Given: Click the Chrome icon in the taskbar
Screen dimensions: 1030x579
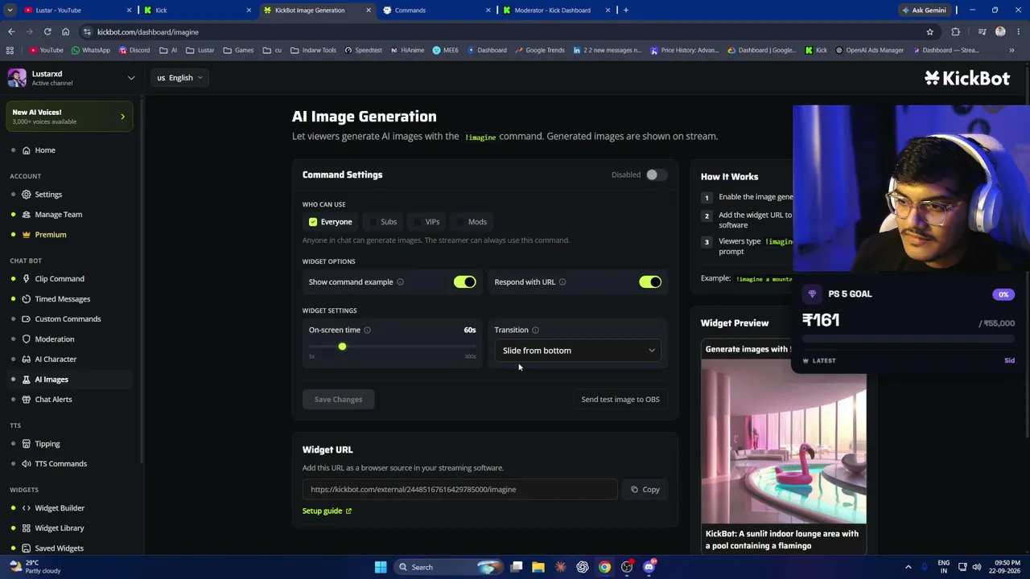Looking at the screenshot, I should click(x=604, y=567).
